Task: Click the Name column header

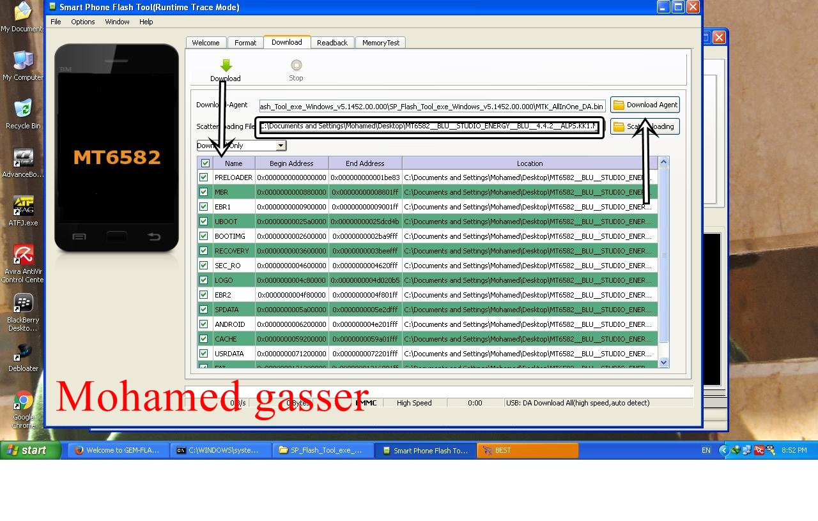Action: tap(234, 163)
